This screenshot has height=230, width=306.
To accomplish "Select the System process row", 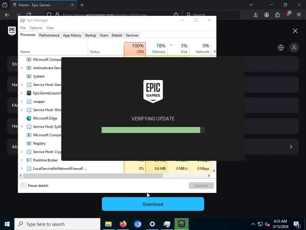I will [40, 76].
